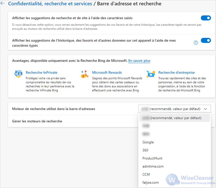Click the Recherche InPrivate shield icon
Image resolution: width=216 pixels, height=188 pixels.
click(18, 74)
